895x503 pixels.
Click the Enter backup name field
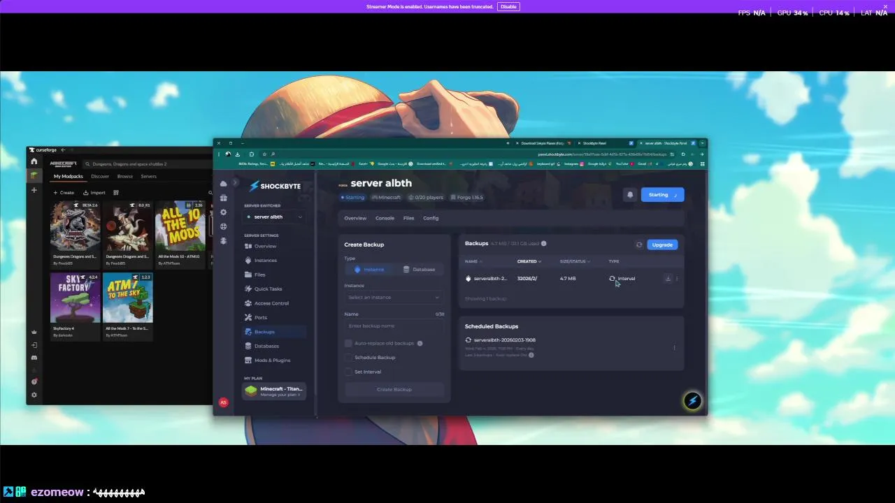coord(394,326)
